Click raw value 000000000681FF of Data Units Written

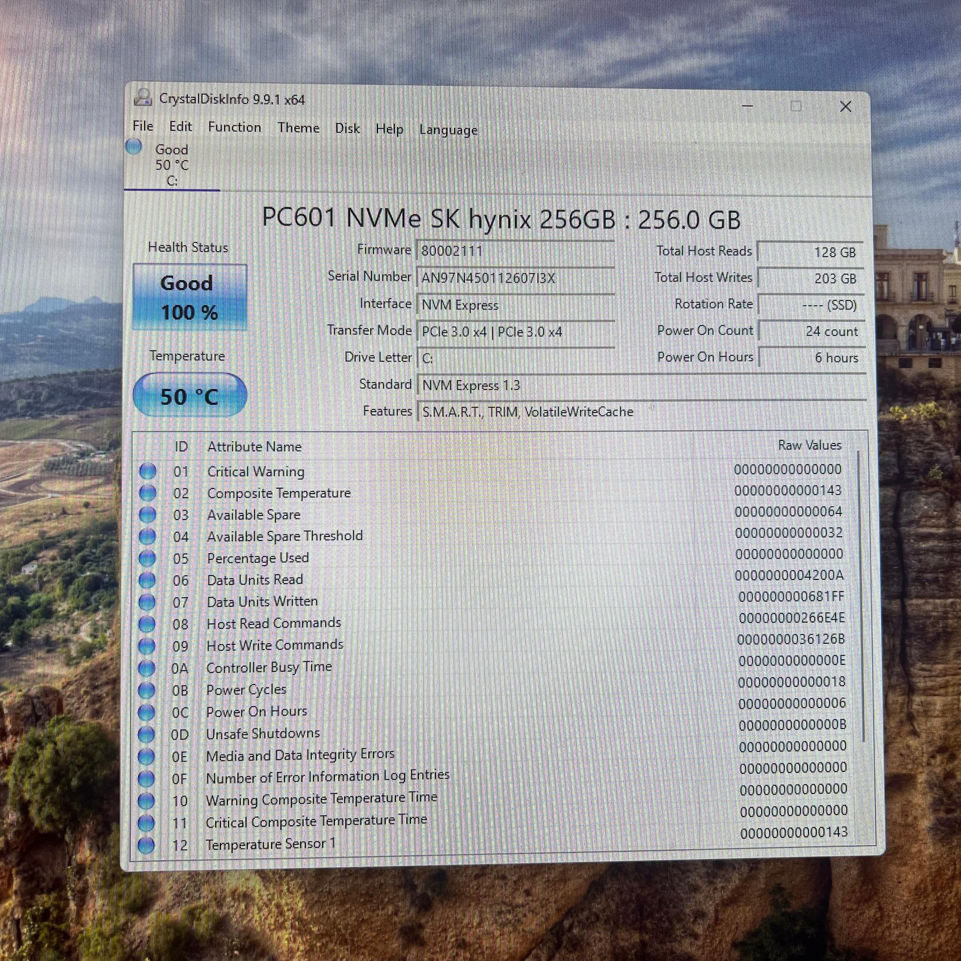coord(791,596)
